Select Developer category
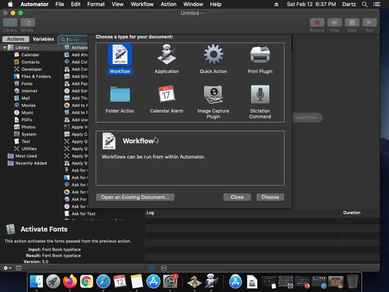Screen dimensions: 389x292 32,69
